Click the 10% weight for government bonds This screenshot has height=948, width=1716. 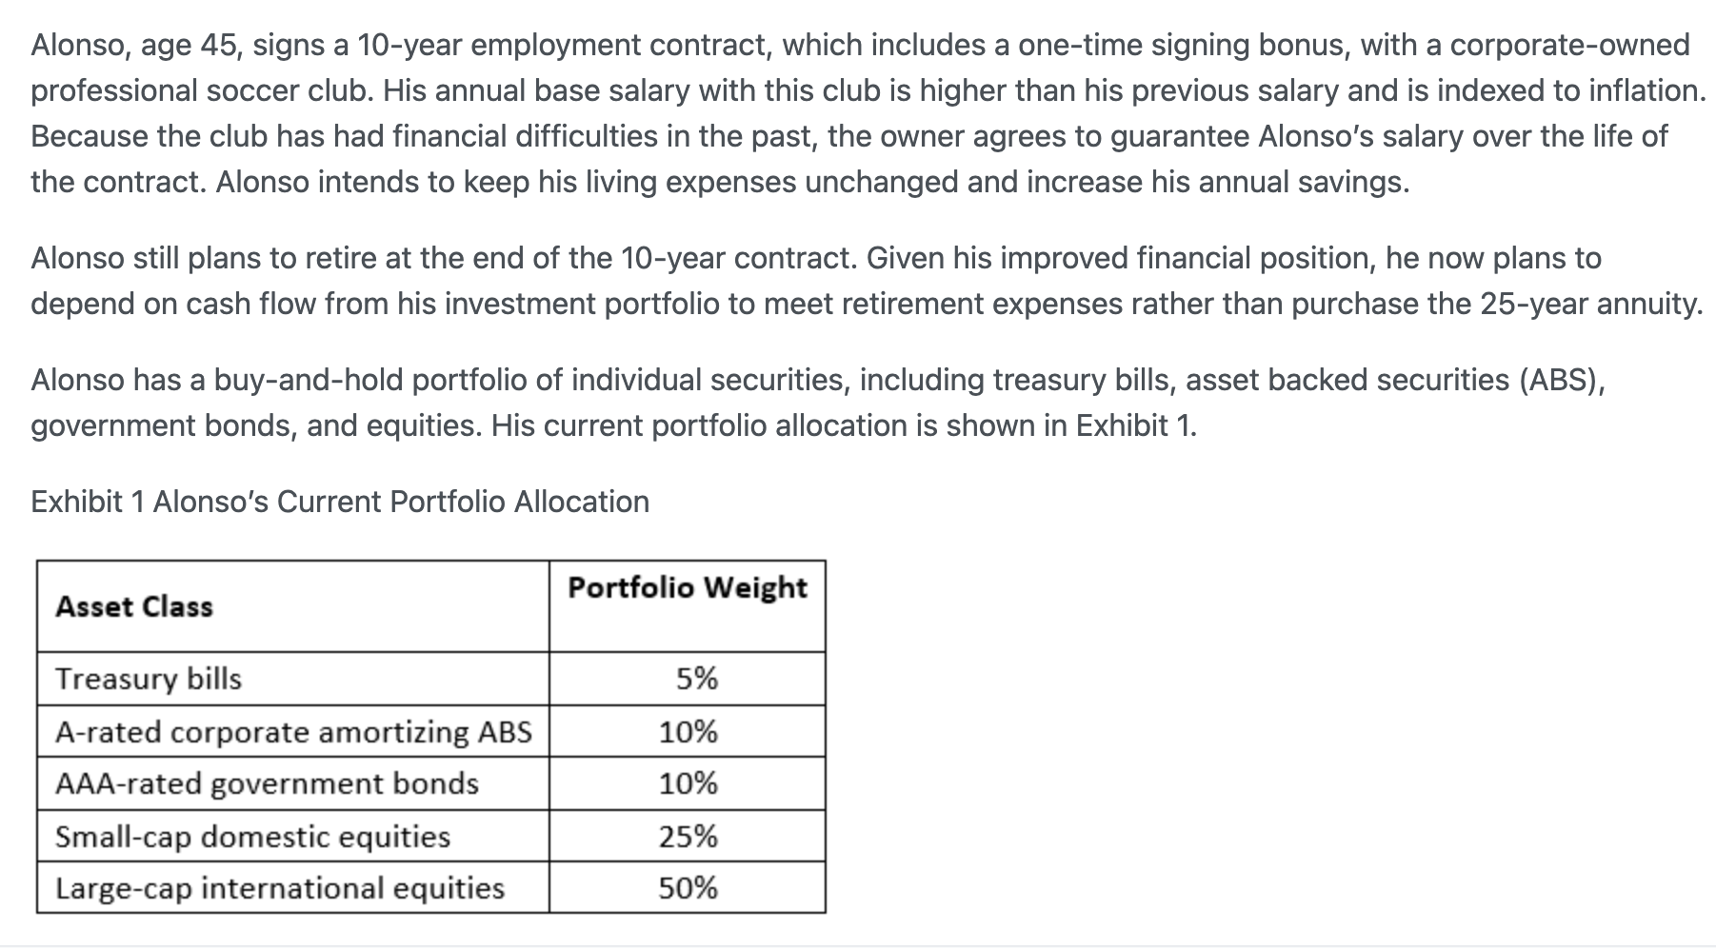688,783
